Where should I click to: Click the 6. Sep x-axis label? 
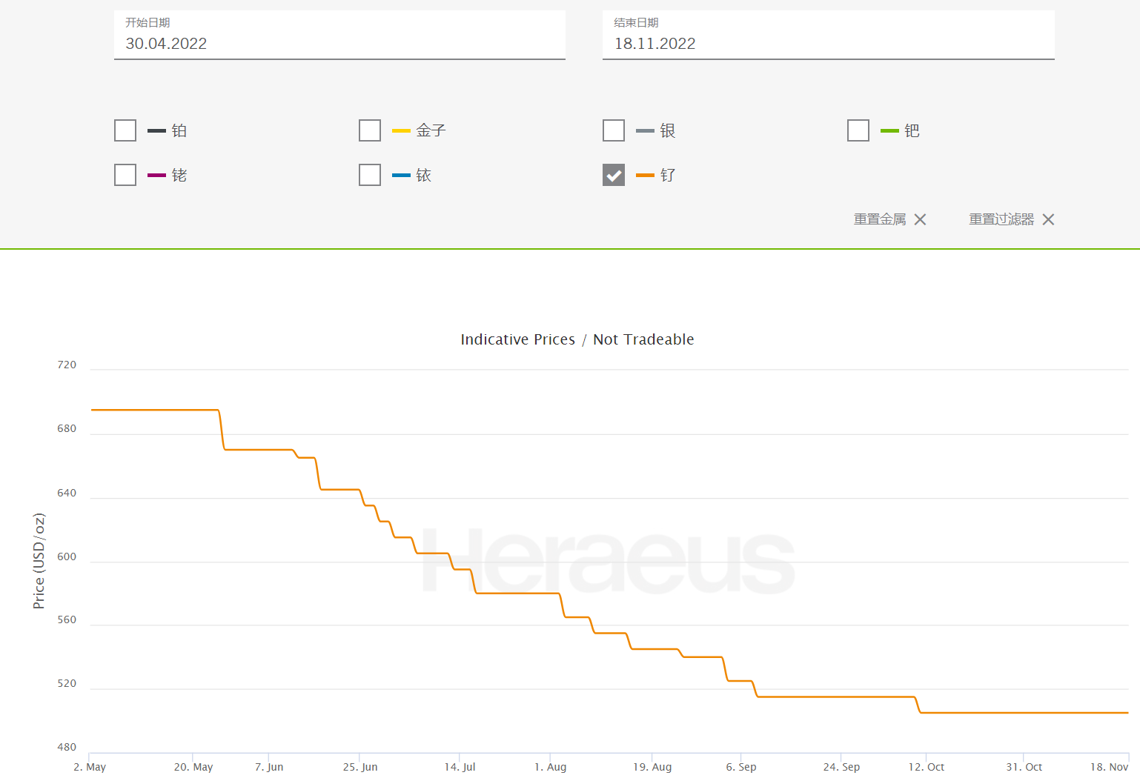[x=741, y=767]
